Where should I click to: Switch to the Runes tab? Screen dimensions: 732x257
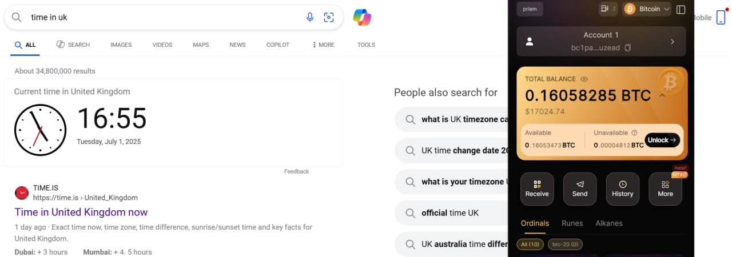pyautogui.click(x=572, y=223)
